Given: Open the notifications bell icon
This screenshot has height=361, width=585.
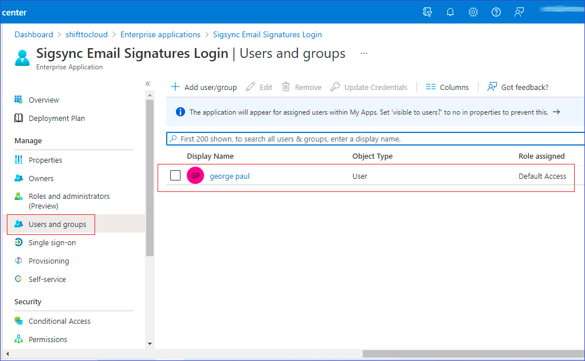Looking at the screenshot, I should click(450, 12).
